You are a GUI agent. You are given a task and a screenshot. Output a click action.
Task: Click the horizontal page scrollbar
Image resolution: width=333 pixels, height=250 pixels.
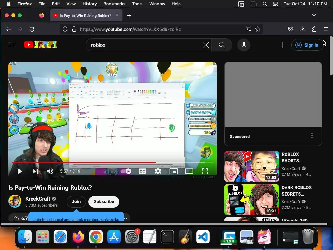164,224
